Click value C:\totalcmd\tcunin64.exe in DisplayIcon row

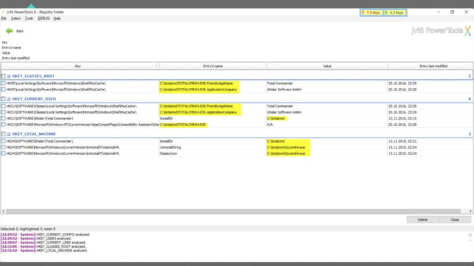[x=286, y=153]
